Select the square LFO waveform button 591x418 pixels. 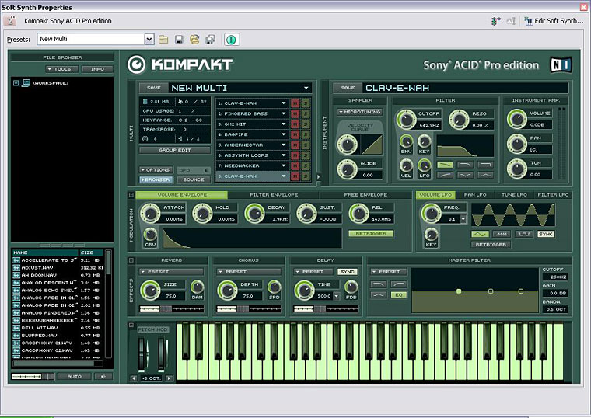(524, 234)
